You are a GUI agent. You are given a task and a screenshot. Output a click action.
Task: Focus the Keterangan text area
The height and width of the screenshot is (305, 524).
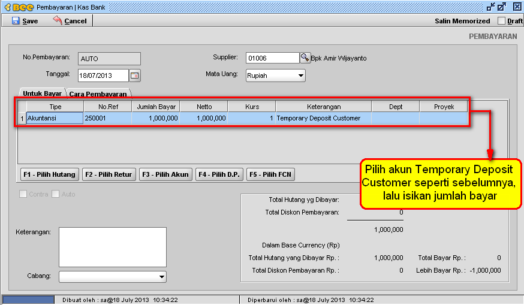(113, 247)
